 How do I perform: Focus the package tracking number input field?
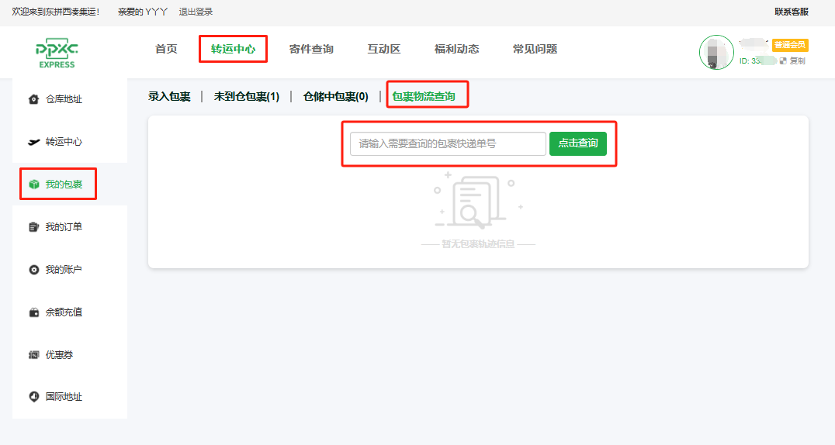(448, 144)
